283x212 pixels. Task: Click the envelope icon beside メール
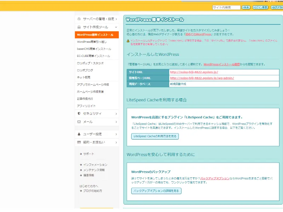(x=79, y=122)
